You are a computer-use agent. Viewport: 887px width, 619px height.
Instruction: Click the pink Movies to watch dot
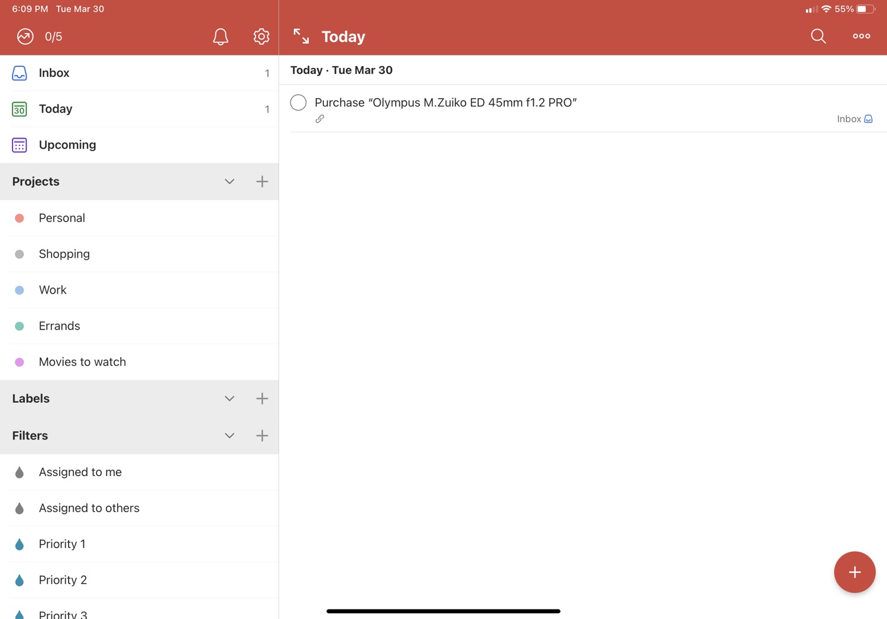pyautogui.click(x=20, y=362)
